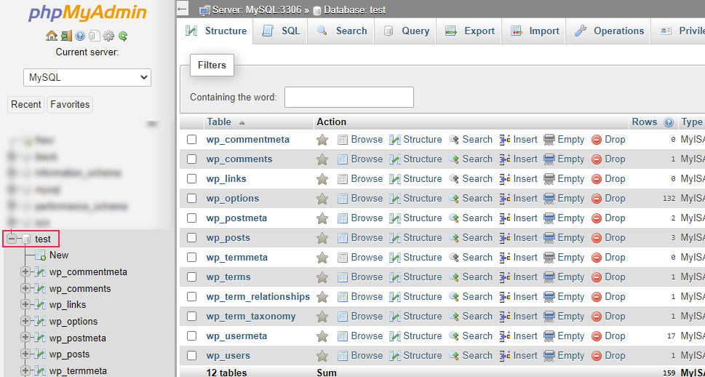Click the Containing the word input
The height and width of the screenshot is (377, 705).
[349, 98]
